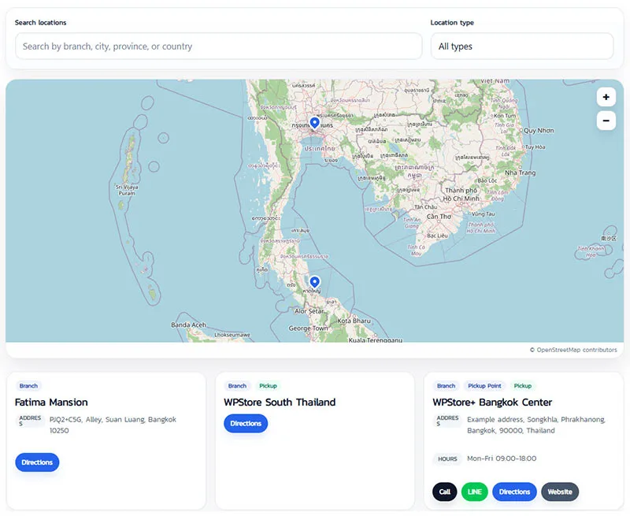Click the Mon-Fri 09:00-18:00 hours text
Viewport: 630px width, 516px height.
502,458
